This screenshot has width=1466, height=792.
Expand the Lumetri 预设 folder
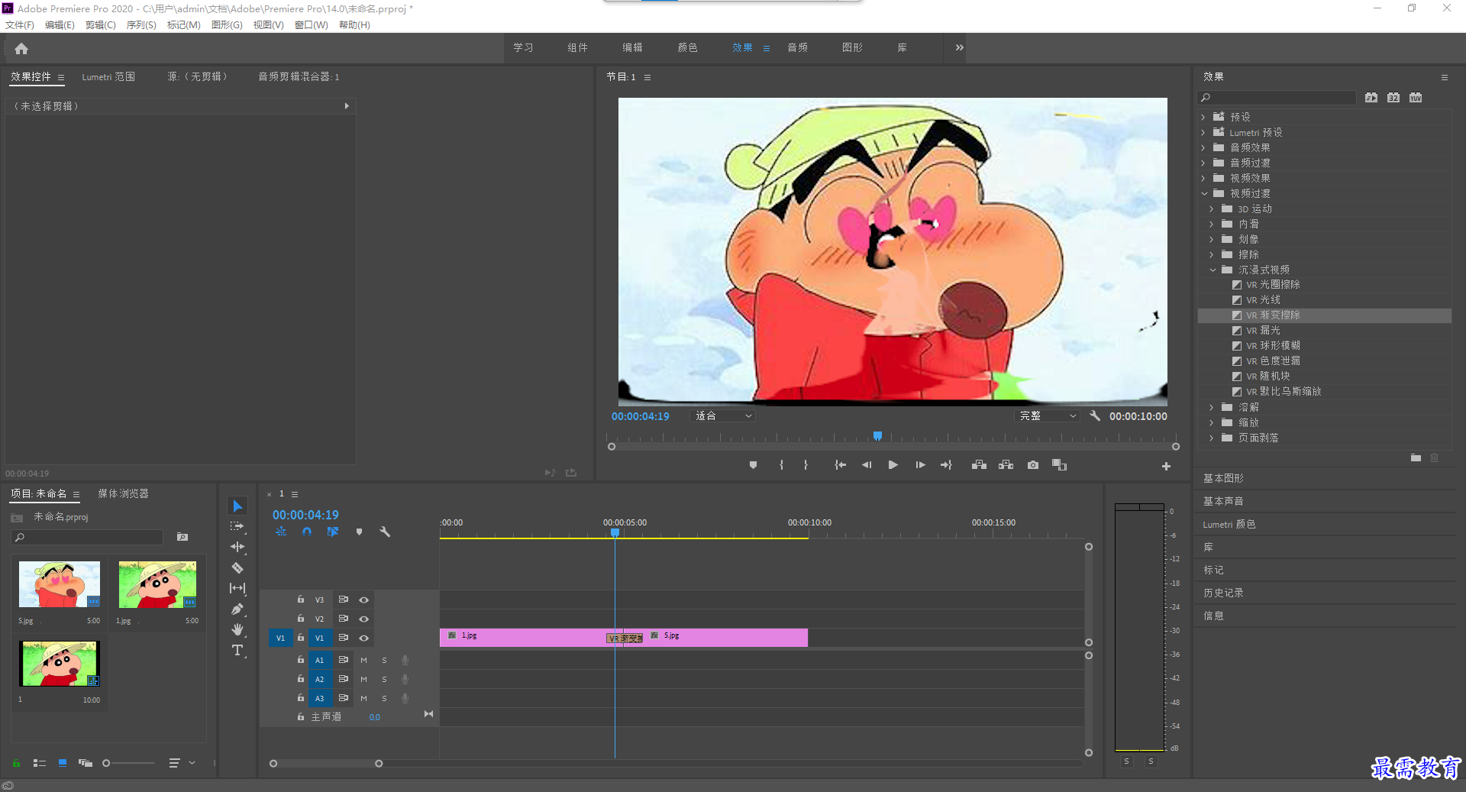(1203, 132)
